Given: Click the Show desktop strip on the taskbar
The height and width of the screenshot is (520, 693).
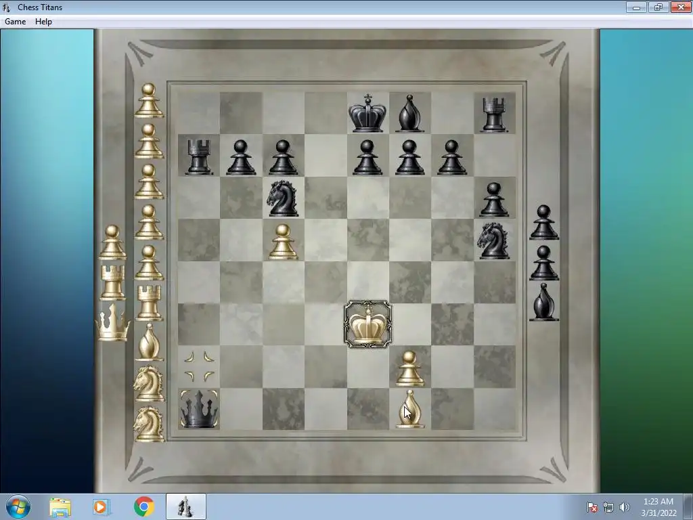Looking at the screenshot, I should [689, 506].
